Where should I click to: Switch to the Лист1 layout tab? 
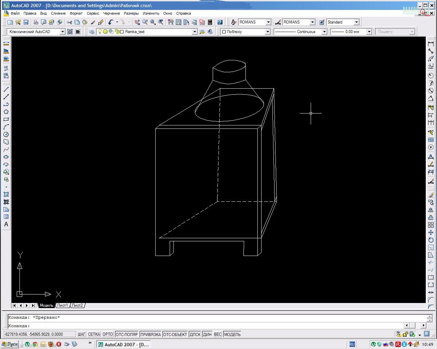[62, 305]
